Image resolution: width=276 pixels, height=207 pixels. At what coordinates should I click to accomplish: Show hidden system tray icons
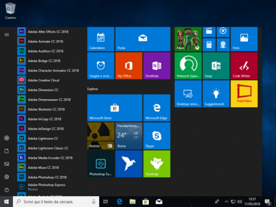click(x=226, y=202)
